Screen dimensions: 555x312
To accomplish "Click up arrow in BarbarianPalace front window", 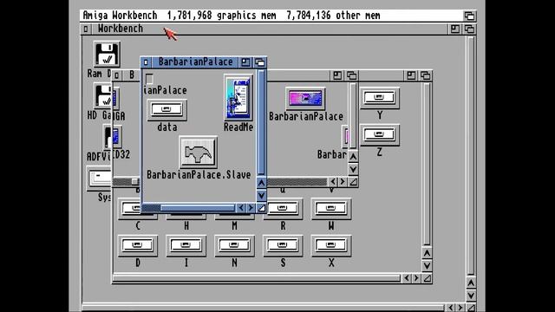I will 261,183.
